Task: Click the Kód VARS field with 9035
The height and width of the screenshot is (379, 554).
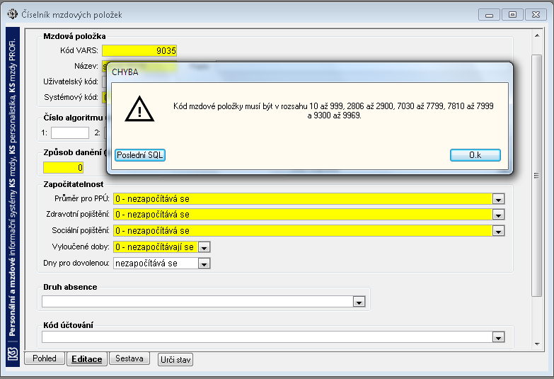Action: point(139,50)
